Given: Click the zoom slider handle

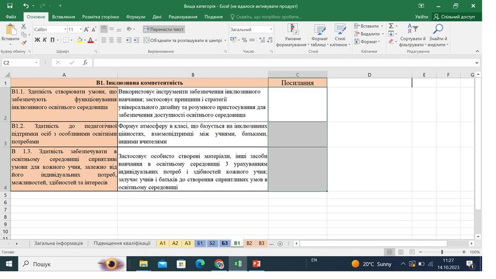Looking at the screenshot, I should 442,252.
